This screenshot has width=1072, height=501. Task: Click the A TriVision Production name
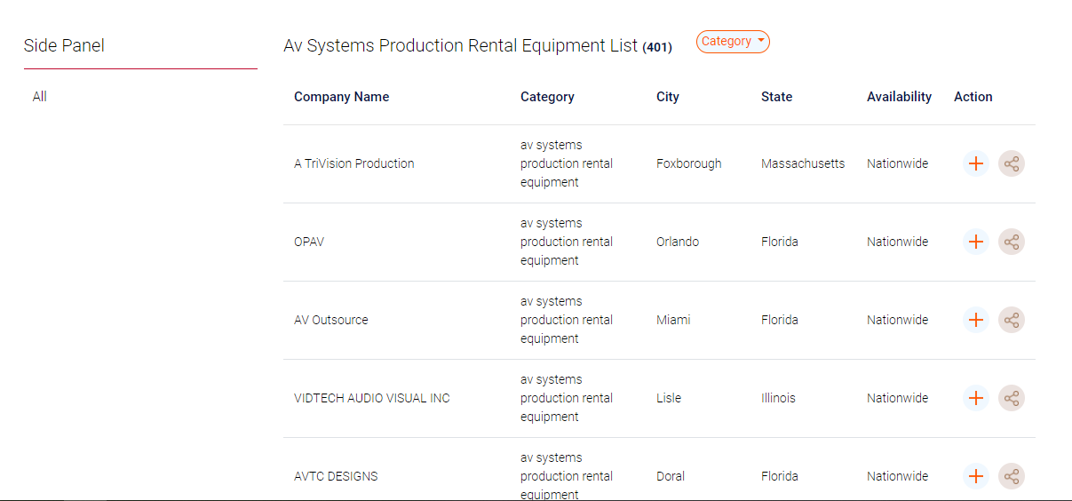tap(353, 163)
